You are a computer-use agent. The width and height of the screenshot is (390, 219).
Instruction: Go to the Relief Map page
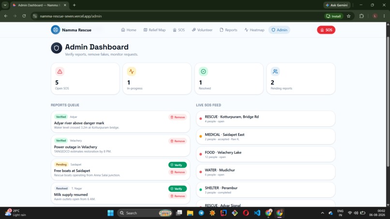(154, 30)
